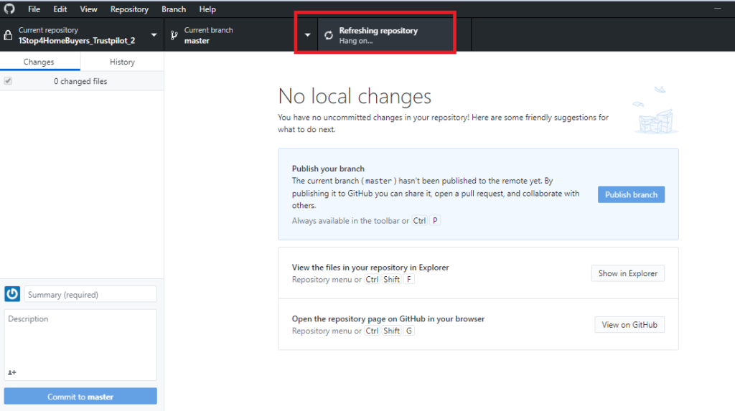Click the repository lock icon
Screen dimensions: 735x411
point(8,35)
